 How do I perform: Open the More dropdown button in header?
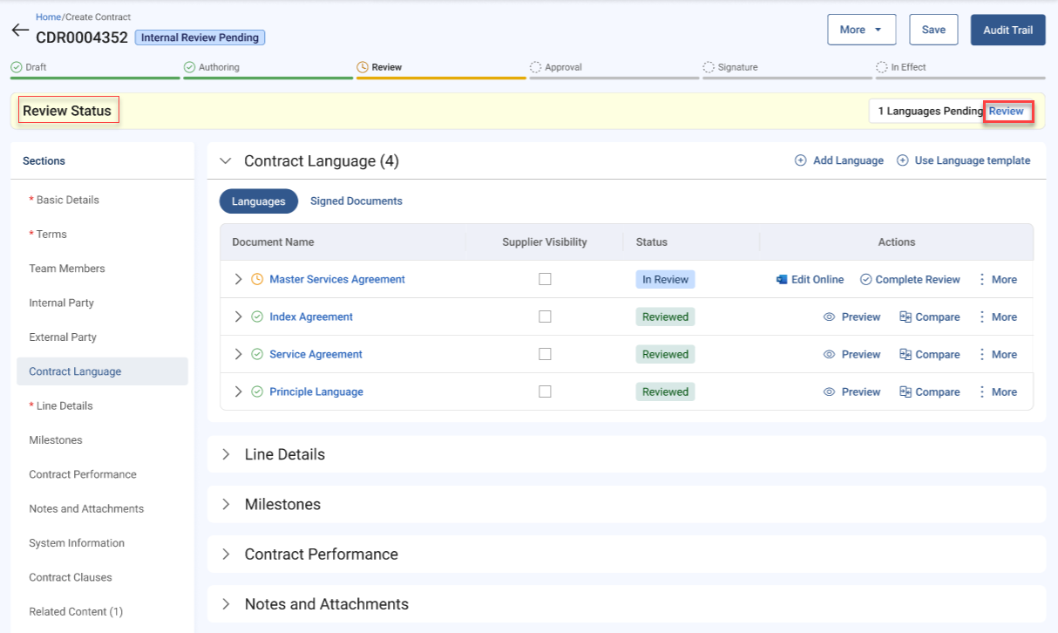pos(861,30)
